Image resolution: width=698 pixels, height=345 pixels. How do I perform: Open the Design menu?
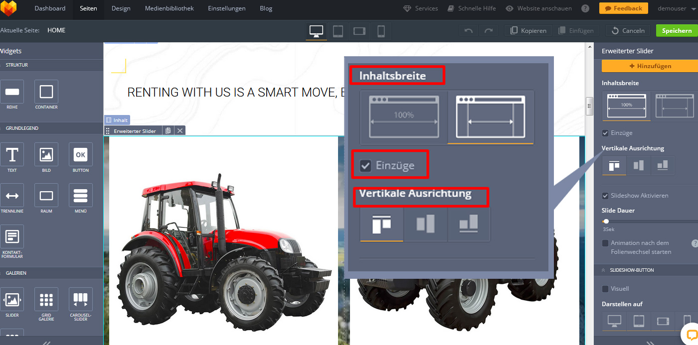tap(121, 8)
